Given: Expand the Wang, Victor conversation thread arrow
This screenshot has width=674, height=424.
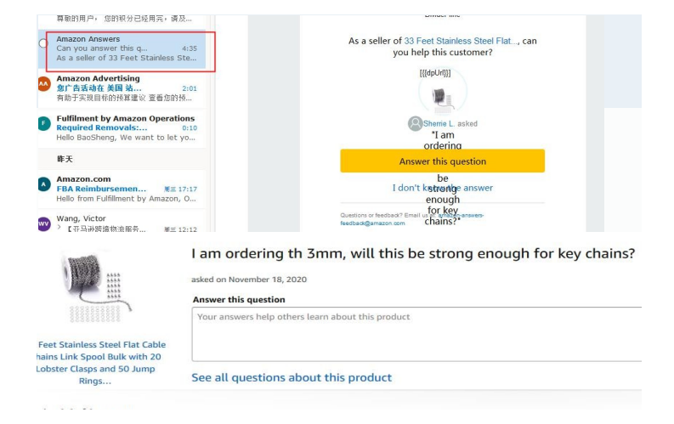Looking at the screenshot, I should (x=59, y=229).
